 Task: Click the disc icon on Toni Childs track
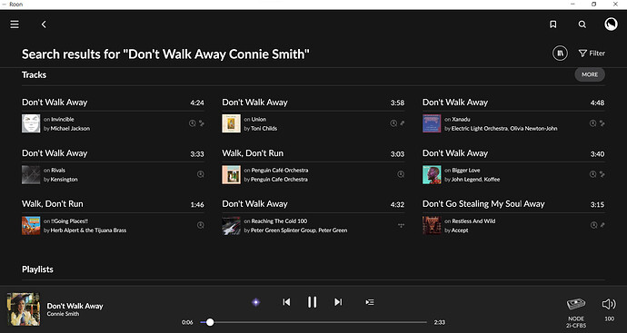tap(393, 123)
